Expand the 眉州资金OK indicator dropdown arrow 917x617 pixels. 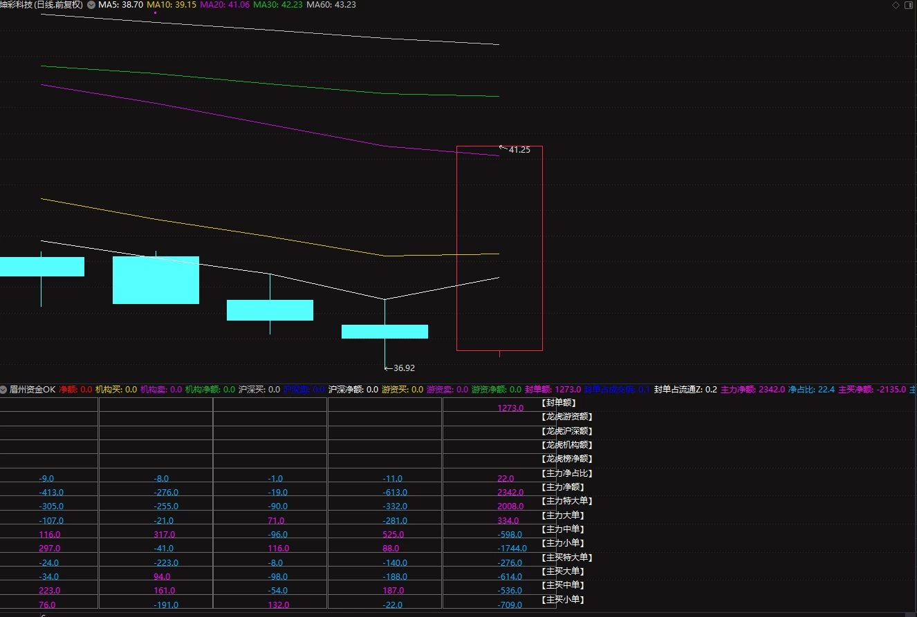4,390
